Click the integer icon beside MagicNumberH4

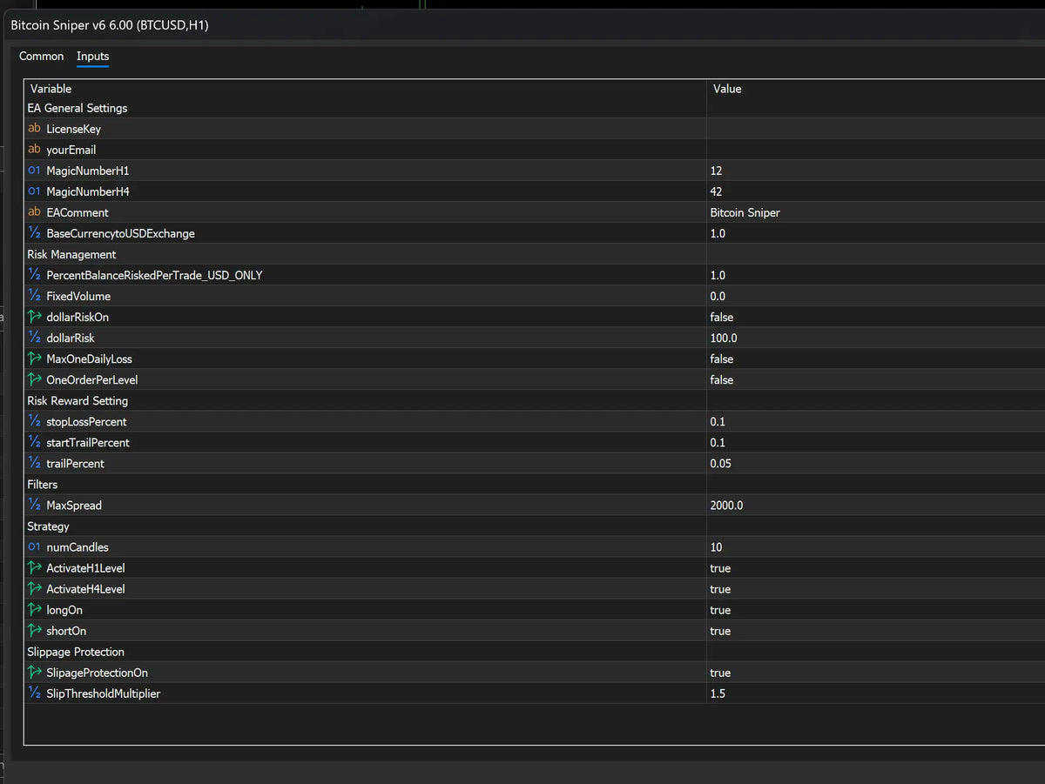[34, 191]
